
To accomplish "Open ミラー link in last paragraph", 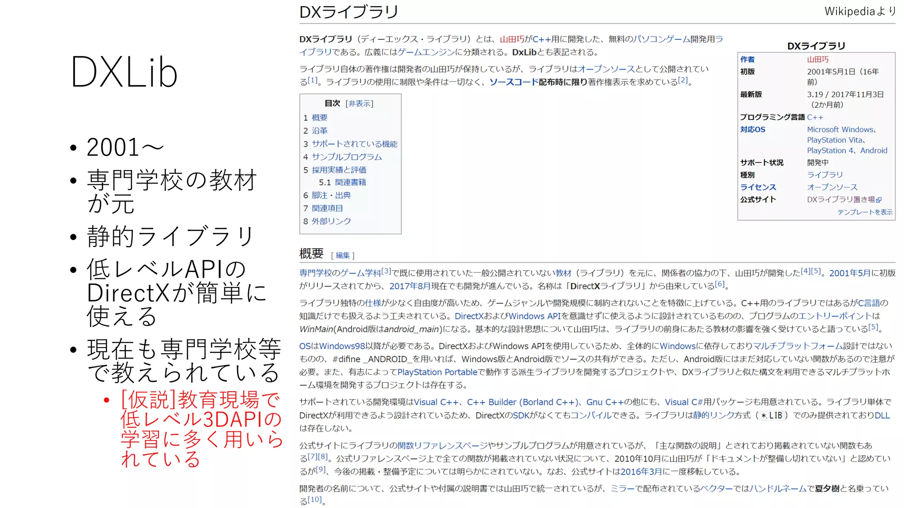I will 623,489.
